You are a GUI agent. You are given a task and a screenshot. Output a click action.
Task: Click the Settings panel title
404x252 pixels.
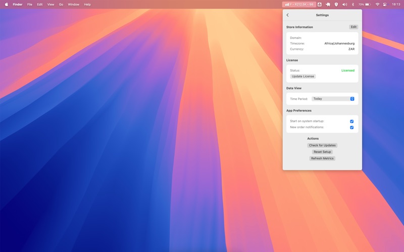coord(322,15)
